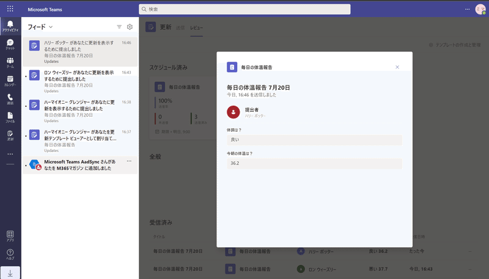Click the 検索 search box
Image resolution: width=489 pixels, height=279 pixels.
tap(244, 9)
